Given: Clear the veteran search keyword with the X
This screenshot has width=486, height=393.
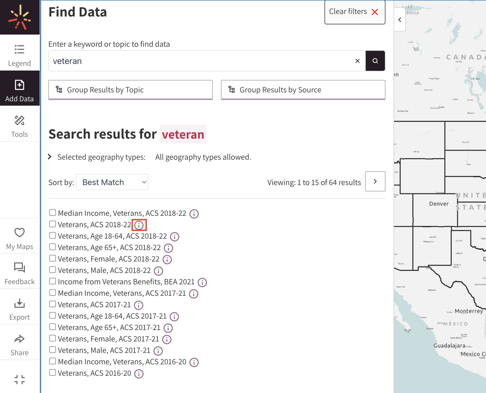Looking at the screenshot, I should click(357, 61).
